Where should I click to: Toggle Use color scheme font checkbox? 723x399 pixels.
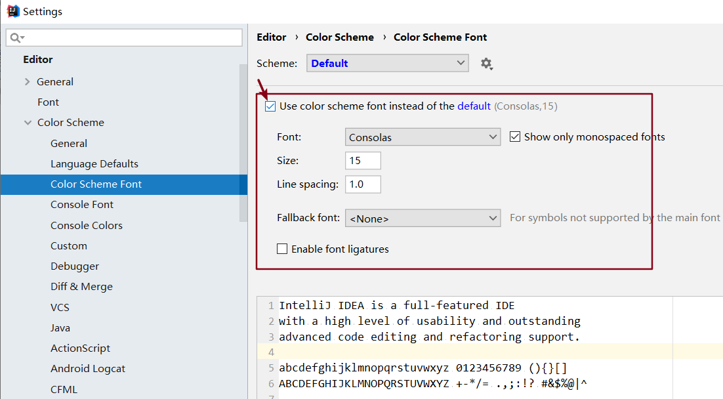pyautogui.click(x=270, y=106)
